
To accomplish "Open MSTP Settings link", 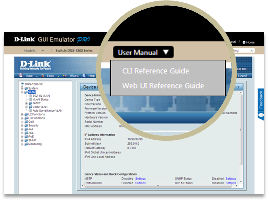I will (140, 179).
